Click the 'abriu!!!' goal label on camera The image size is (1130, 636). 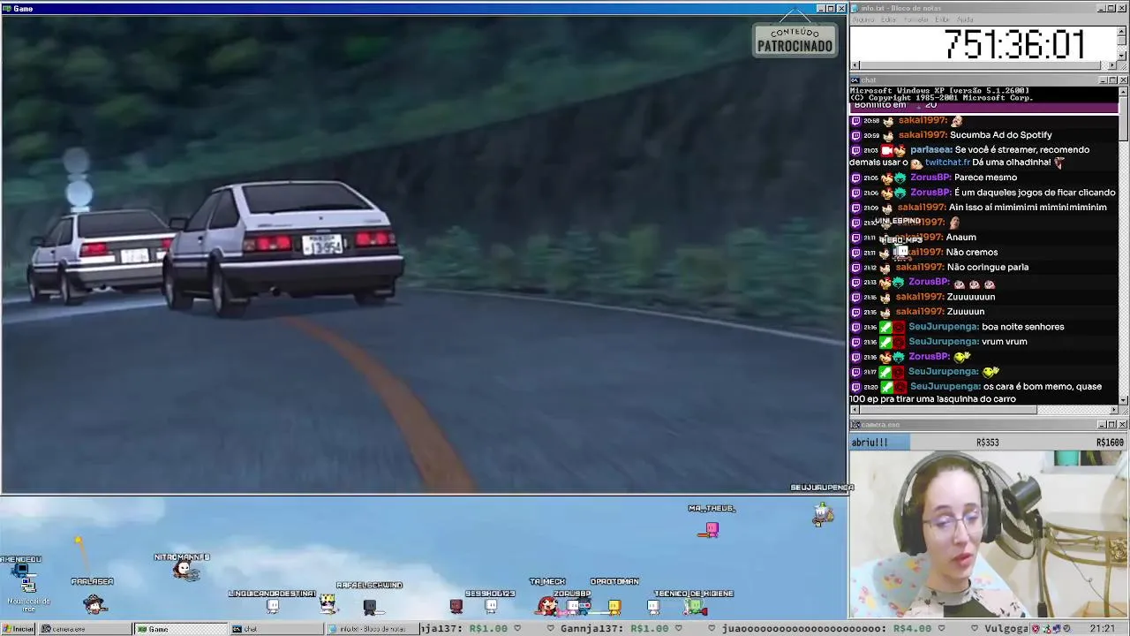870,443
